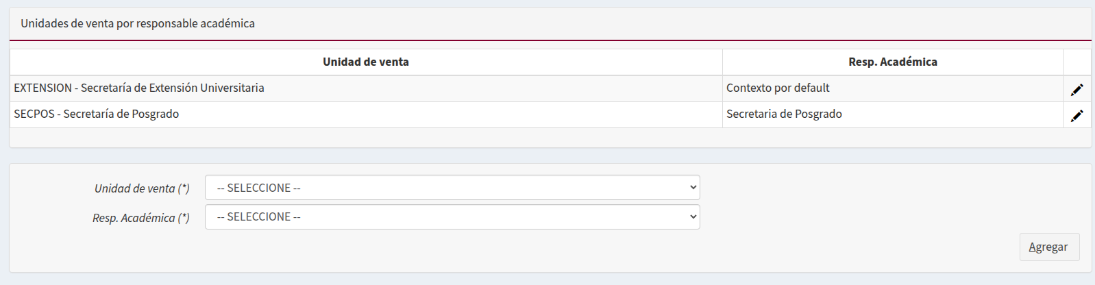The width and height of the screenshot is (1095, 285).
Task: Click the panel title about unidades de venta
Action: click(138, 24)
